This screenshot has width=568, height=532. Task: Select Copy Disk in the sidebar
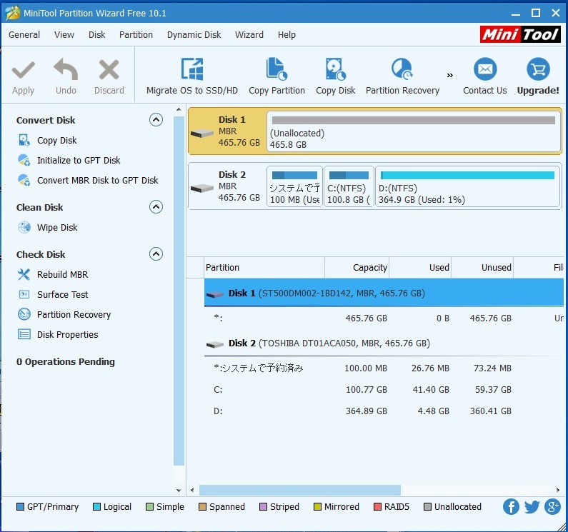tap(57, 140)
